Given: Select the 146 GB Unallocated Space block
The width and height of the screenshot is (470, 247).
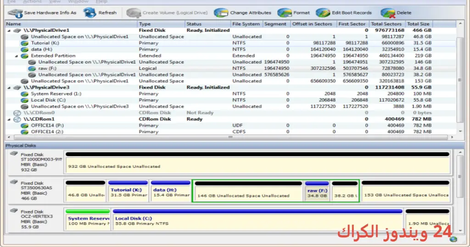Looking at the screenshot, I should coord(248,191).
